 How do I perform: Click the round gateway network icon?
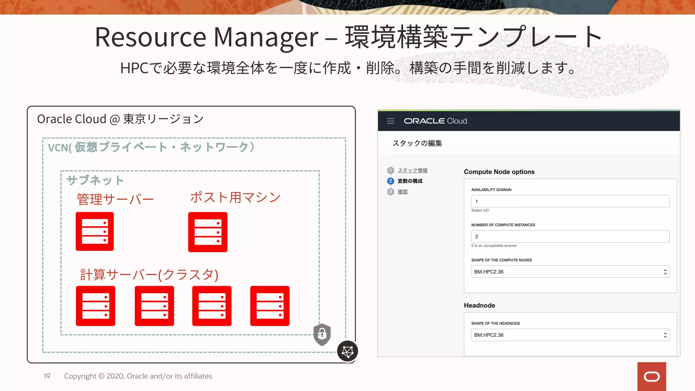coord(347,351)
